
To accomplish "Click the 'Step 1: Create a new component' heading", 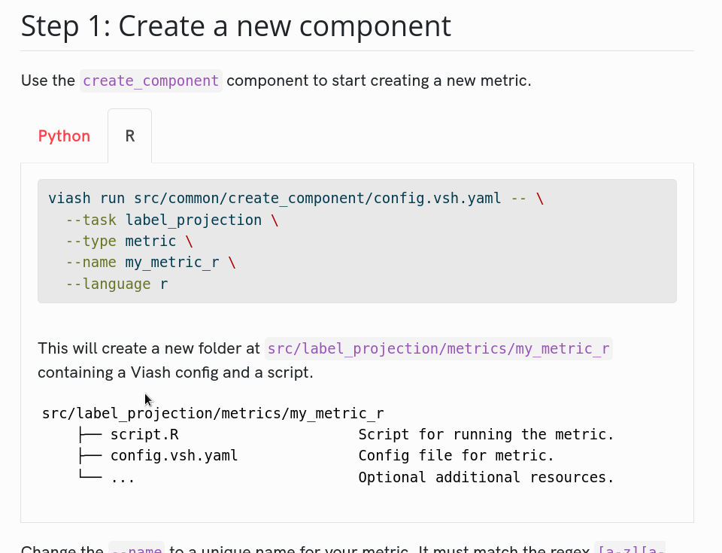I will click(x=235, y=26).
